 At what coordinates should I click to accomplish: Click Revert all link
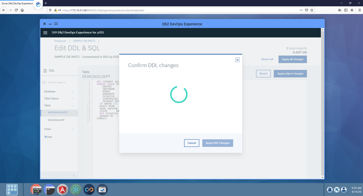tap(267, 60)
